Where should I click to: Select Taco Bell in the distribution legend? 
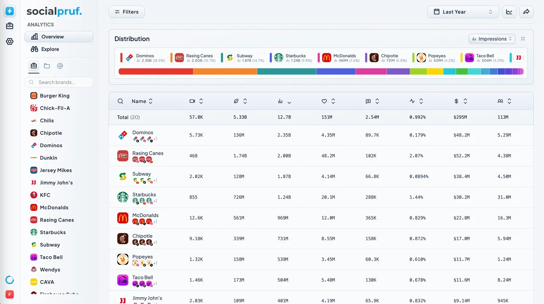pos(483,58)
